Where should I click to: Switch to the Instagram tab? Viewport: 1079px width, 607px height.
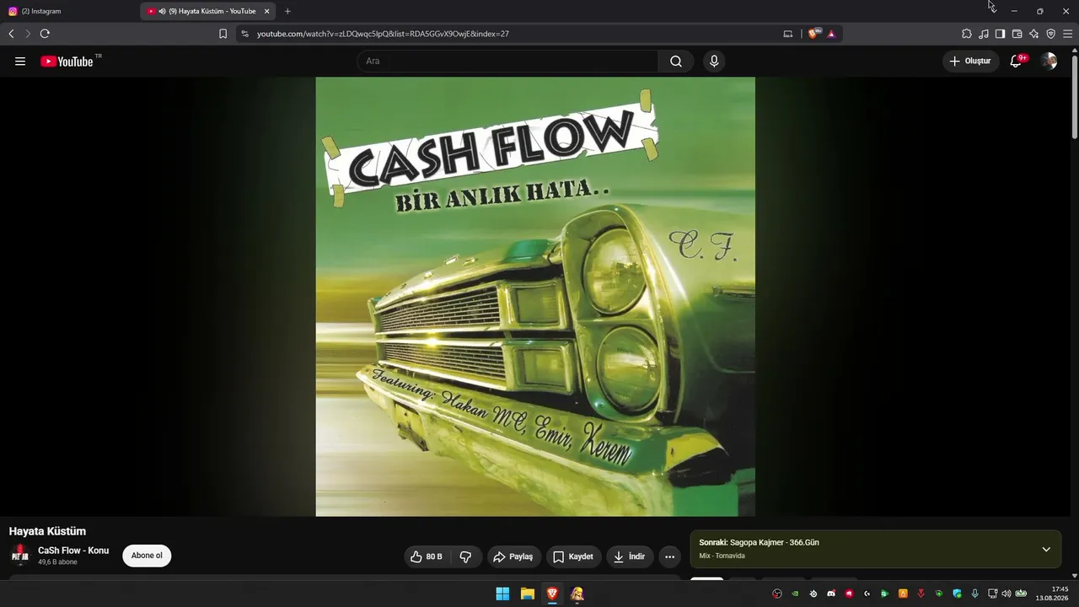(69, 11)
